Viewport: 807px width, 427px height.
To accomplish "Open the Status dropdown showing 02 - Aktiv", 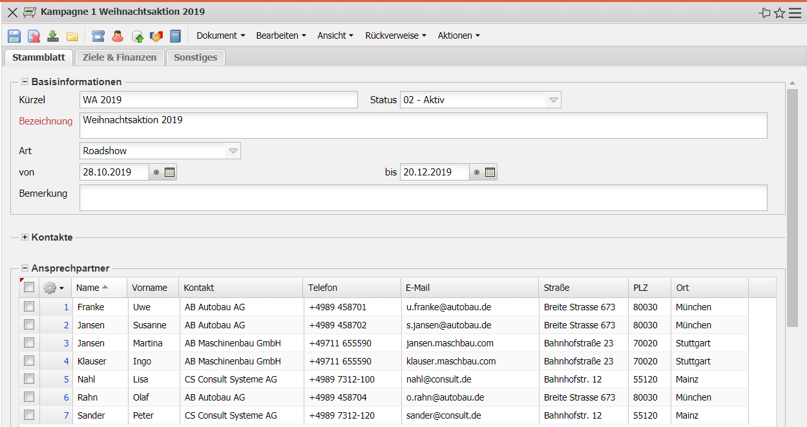I will [x=553, y=100].
